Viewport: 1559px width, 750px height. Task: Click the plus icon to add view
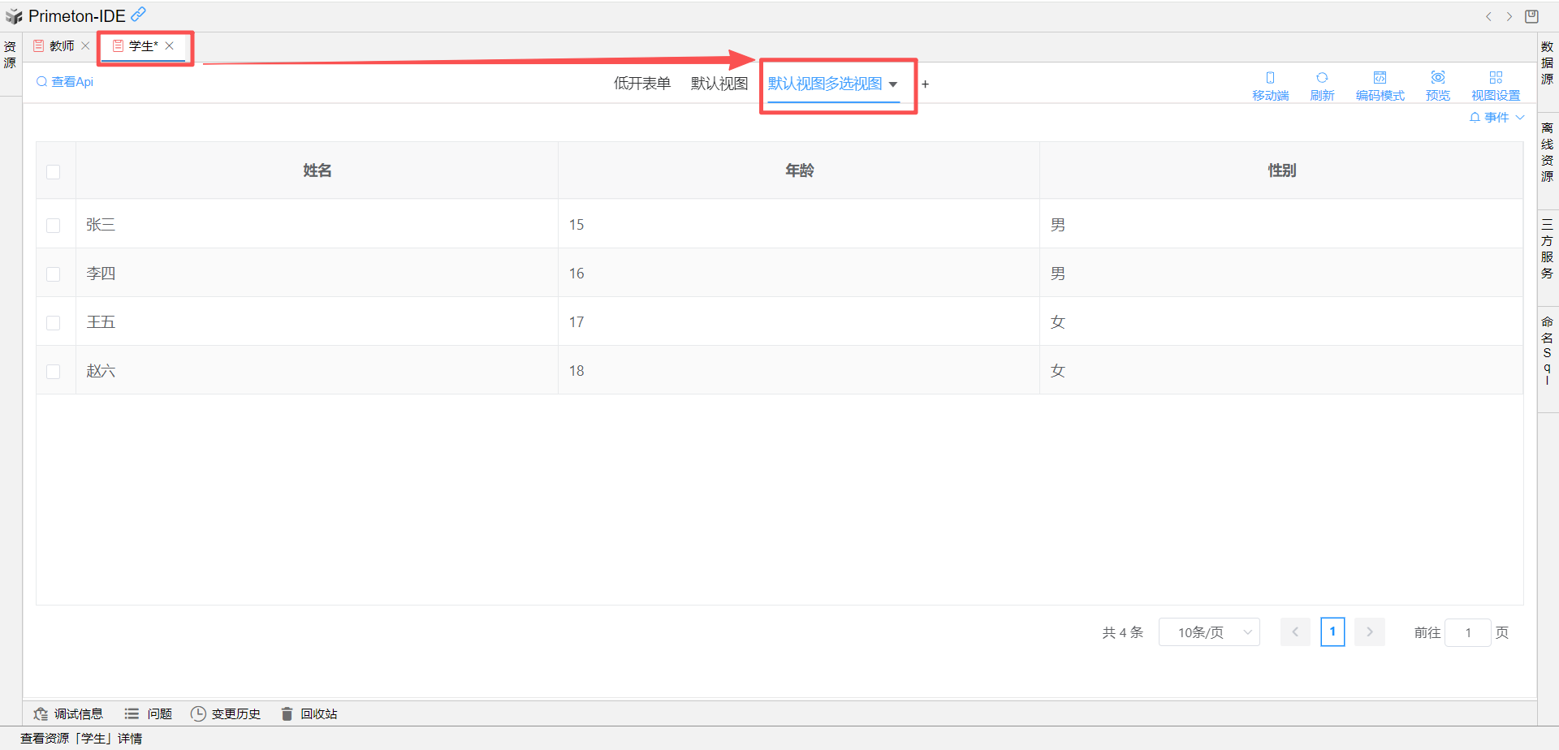[925, 84]
